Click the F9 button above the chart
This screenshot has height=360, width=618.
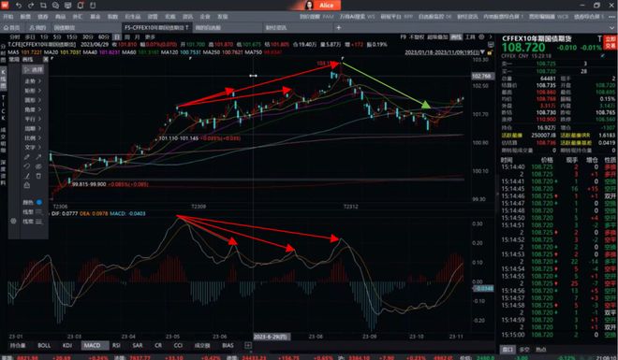click(x=404, y=37)
